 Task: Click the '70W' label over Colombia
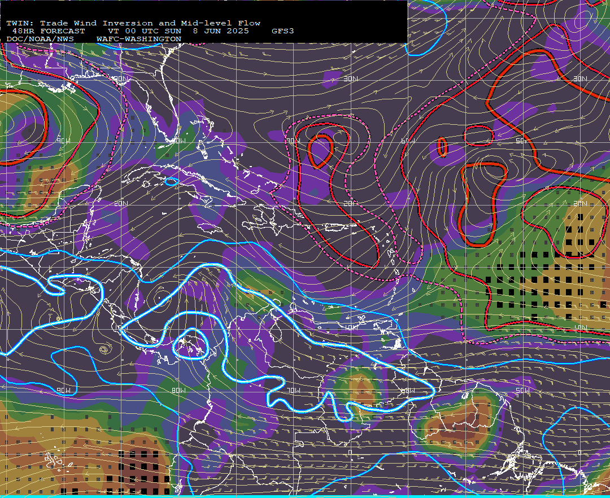click(x=293, y=390)
